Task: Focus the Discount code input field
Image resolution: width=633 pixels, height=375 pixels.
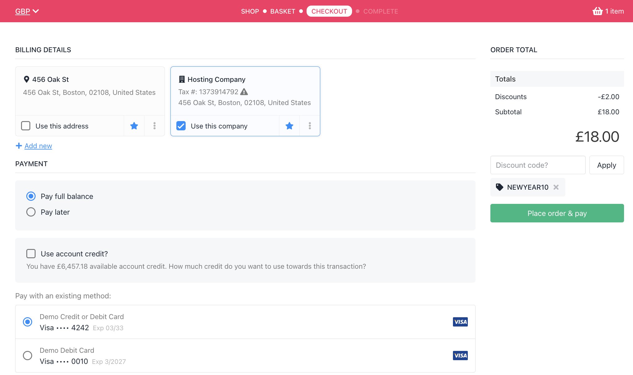Action: coord(538,165)
